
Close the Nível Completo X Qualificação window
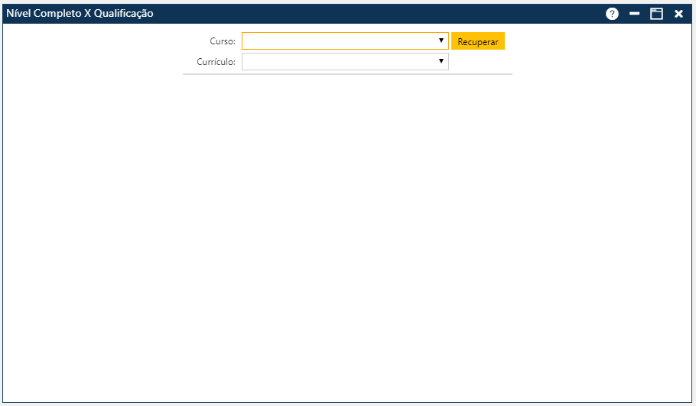pos(678,14)
